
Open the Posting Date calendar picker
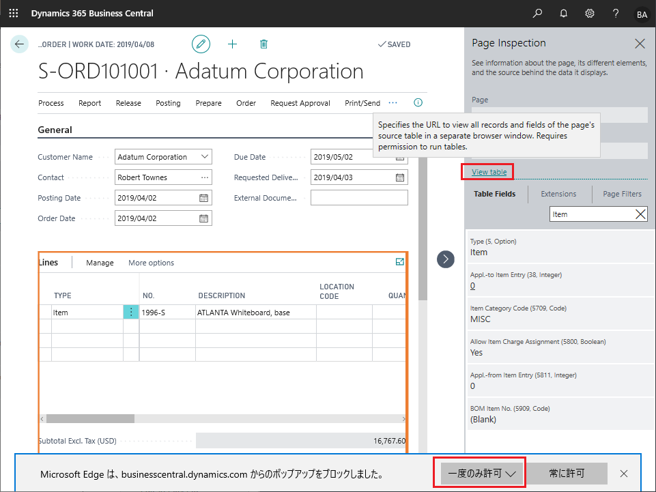[203, 198]
